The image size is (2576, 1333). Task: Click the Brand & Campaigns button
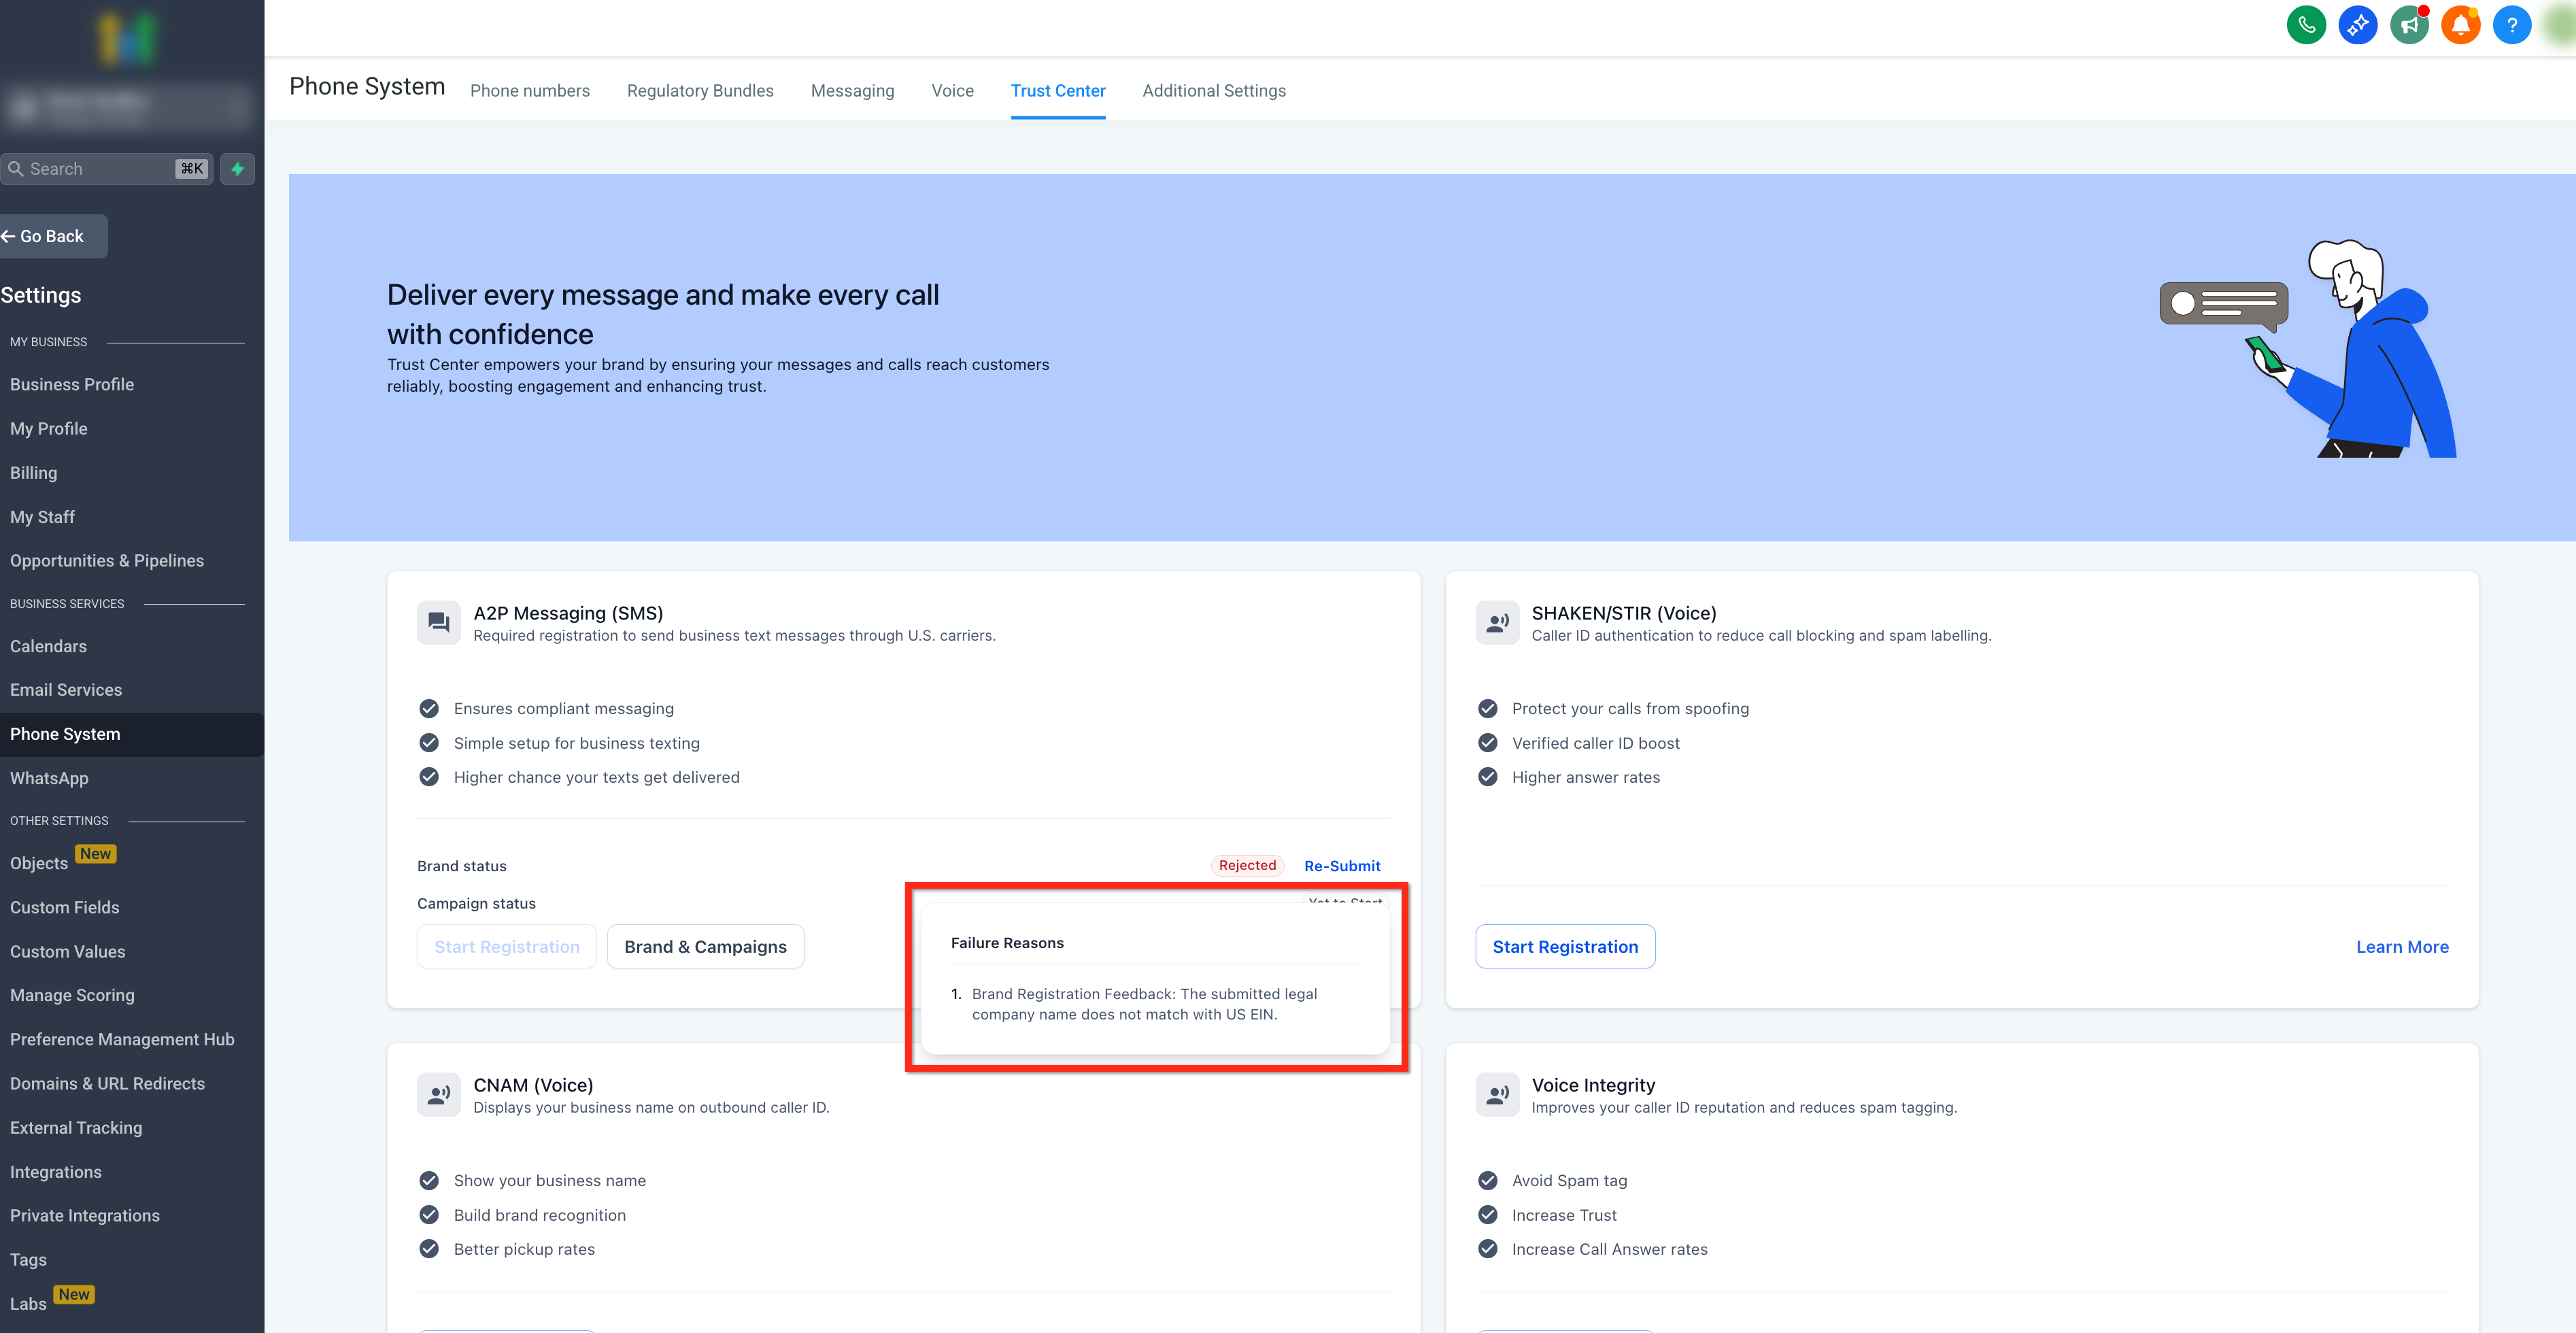(x=705, y=946)
